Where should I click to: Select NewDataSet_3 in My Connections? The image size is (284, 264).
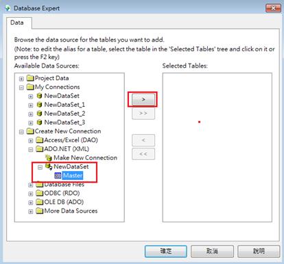click(64, 122)
